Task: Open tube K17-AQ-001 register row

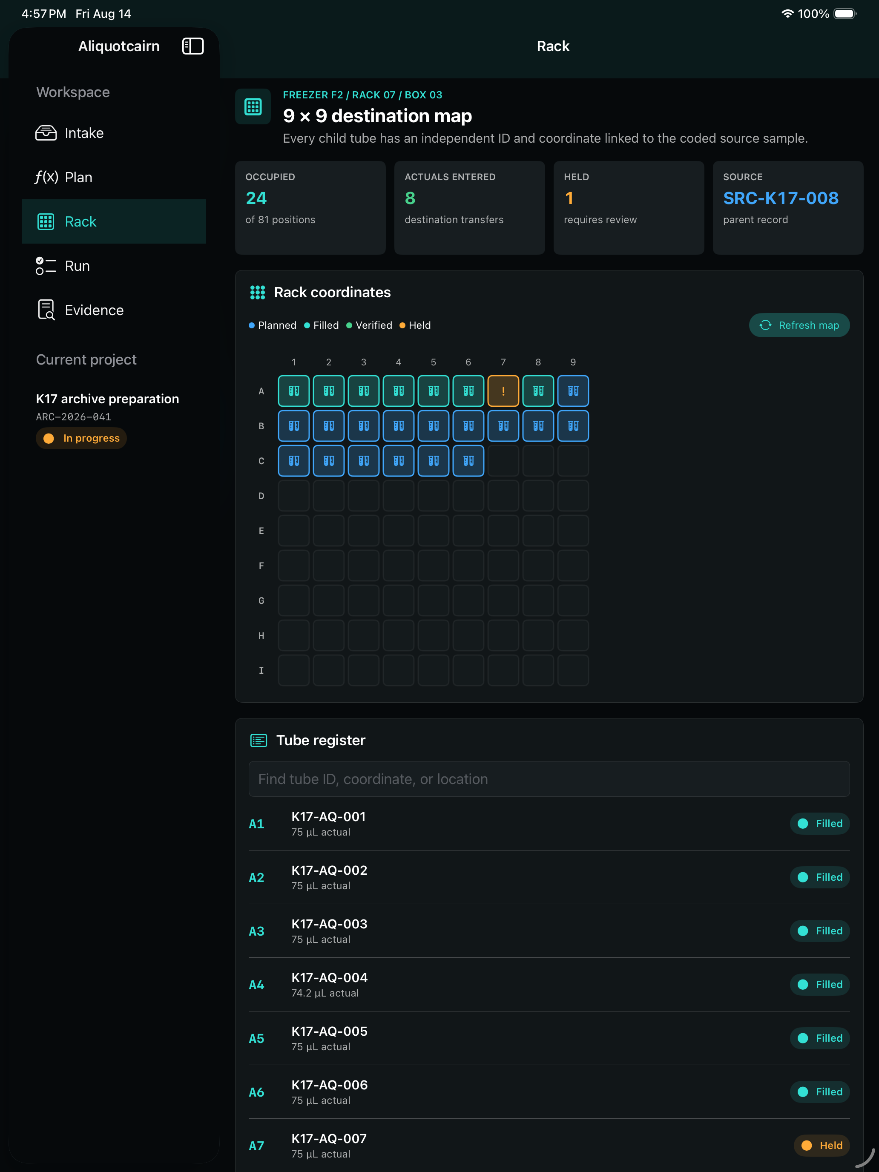Action: (x=549, y=824)
